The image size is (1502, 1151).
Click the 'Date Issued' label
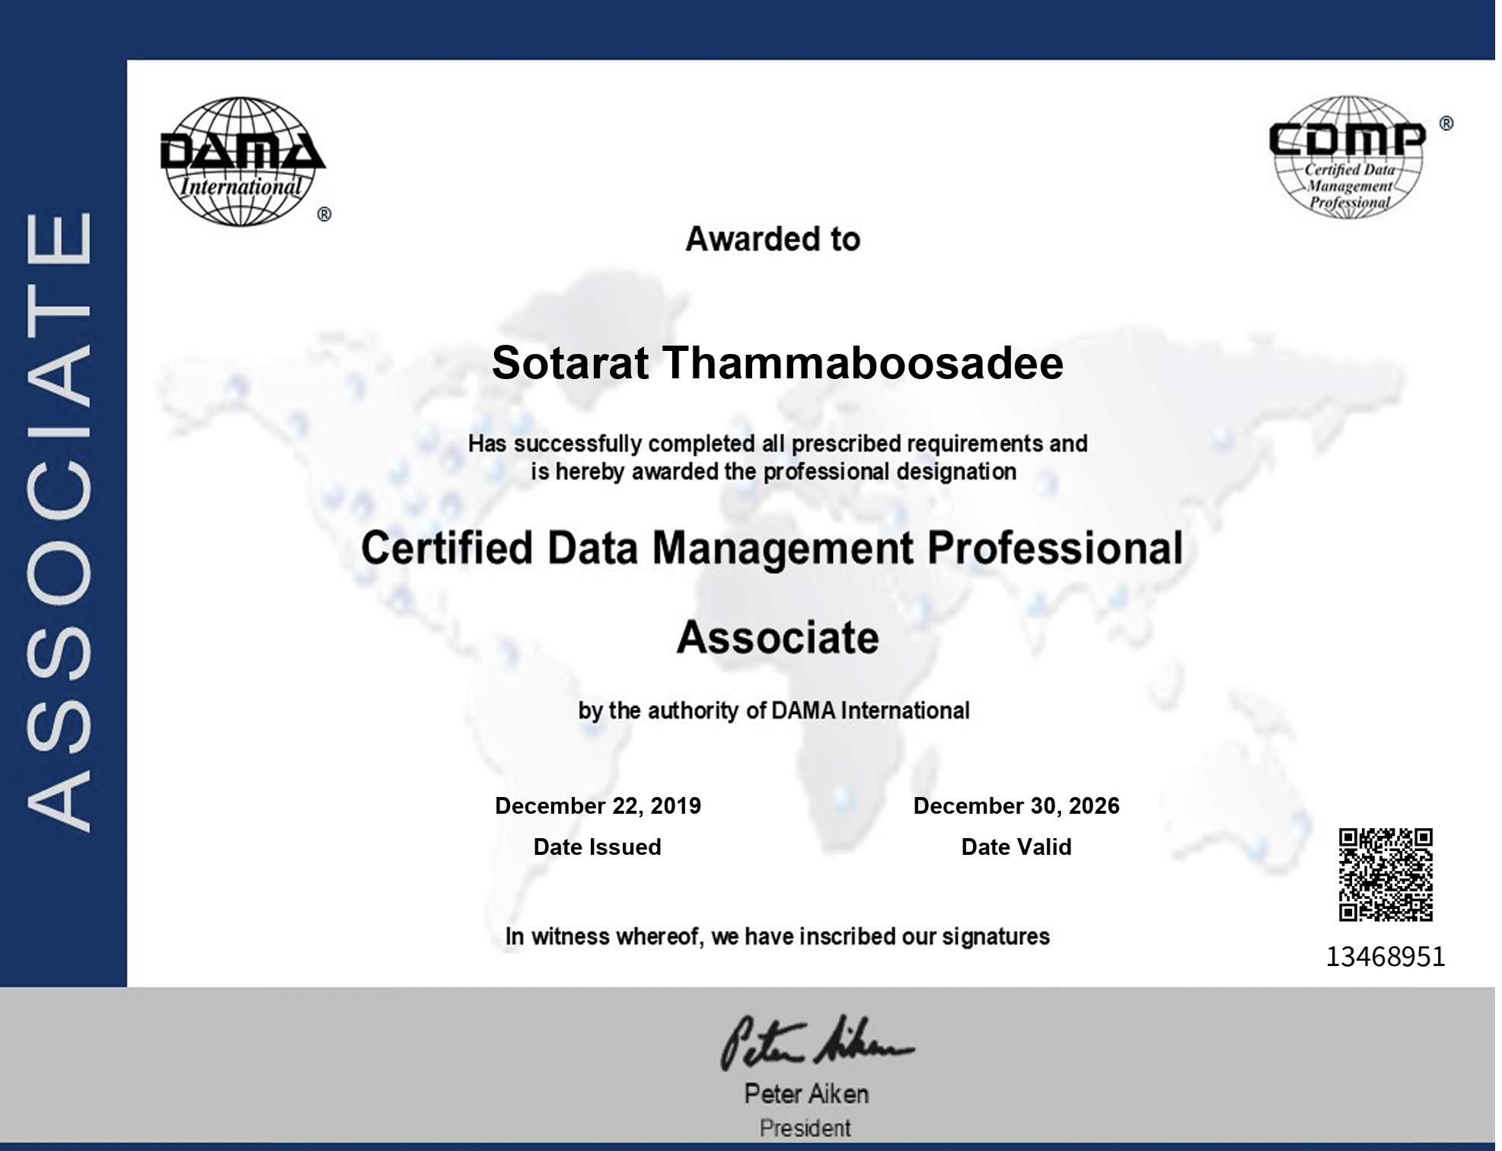(597, 847)
